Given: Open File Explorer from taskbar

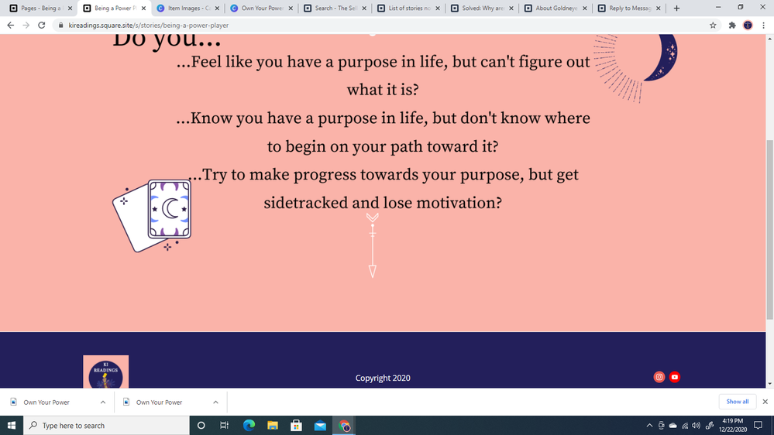Looking at the screenshot, I should point(273,425).
